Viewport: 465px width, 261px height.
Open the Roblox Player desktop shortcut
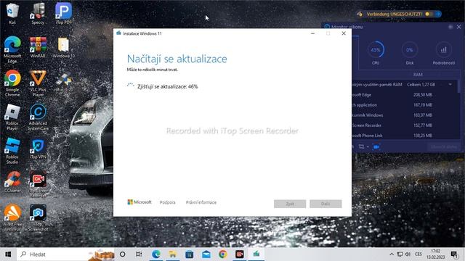[x=12, y=117]
